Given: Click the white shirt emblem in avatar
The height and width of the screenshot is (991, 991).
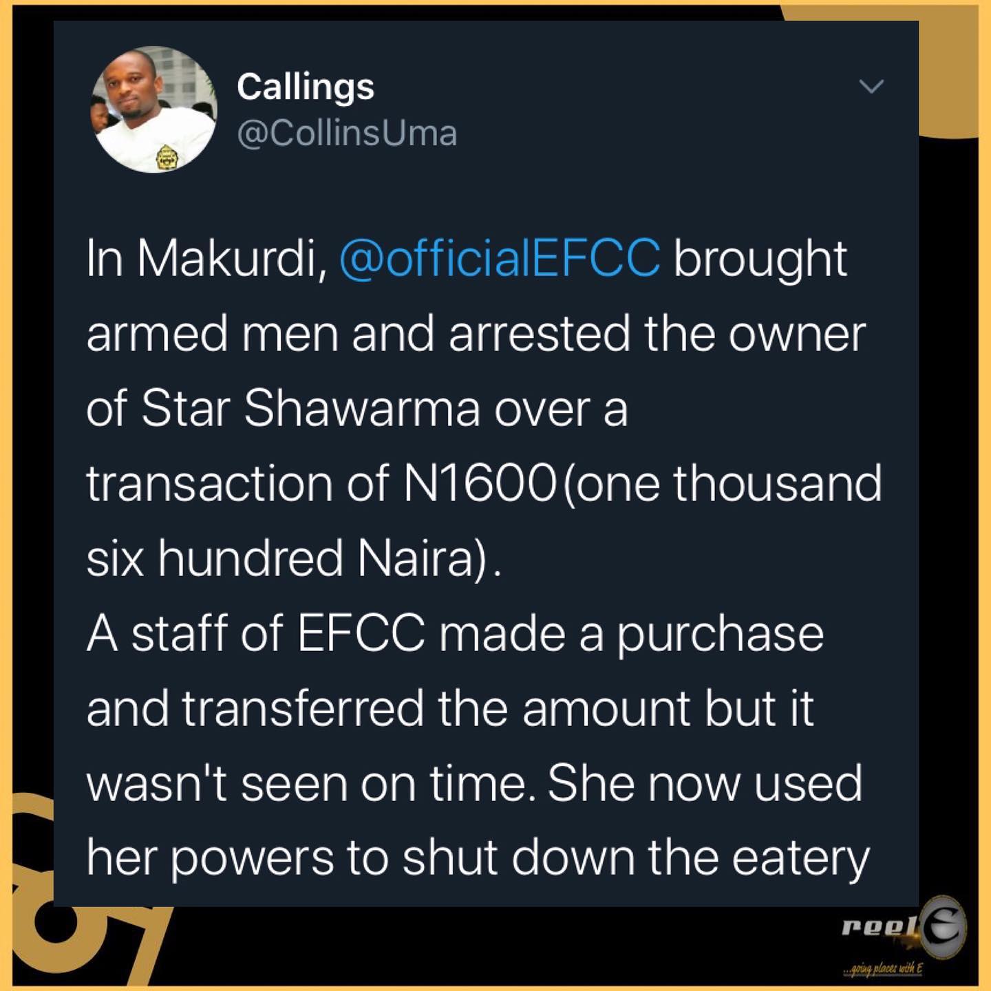Looking at the screenshot, I should [x=164, y=157].
